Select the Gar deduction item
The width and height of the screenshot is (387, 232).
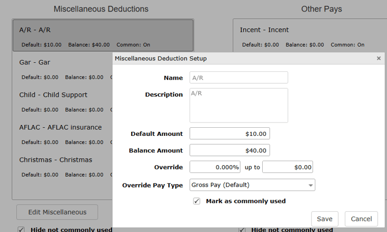62,69
